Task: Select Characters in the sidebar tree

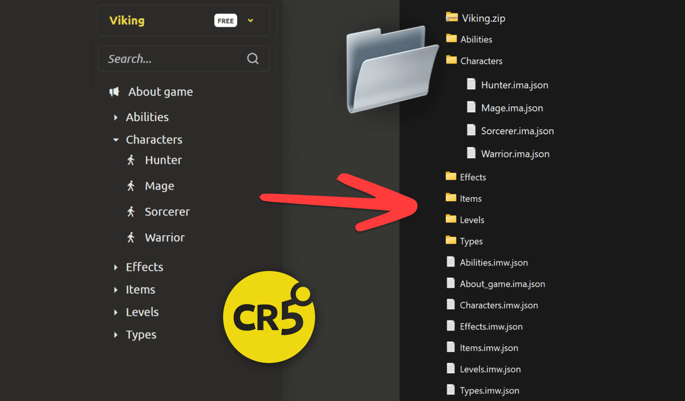Action: [x=154, y=139]
